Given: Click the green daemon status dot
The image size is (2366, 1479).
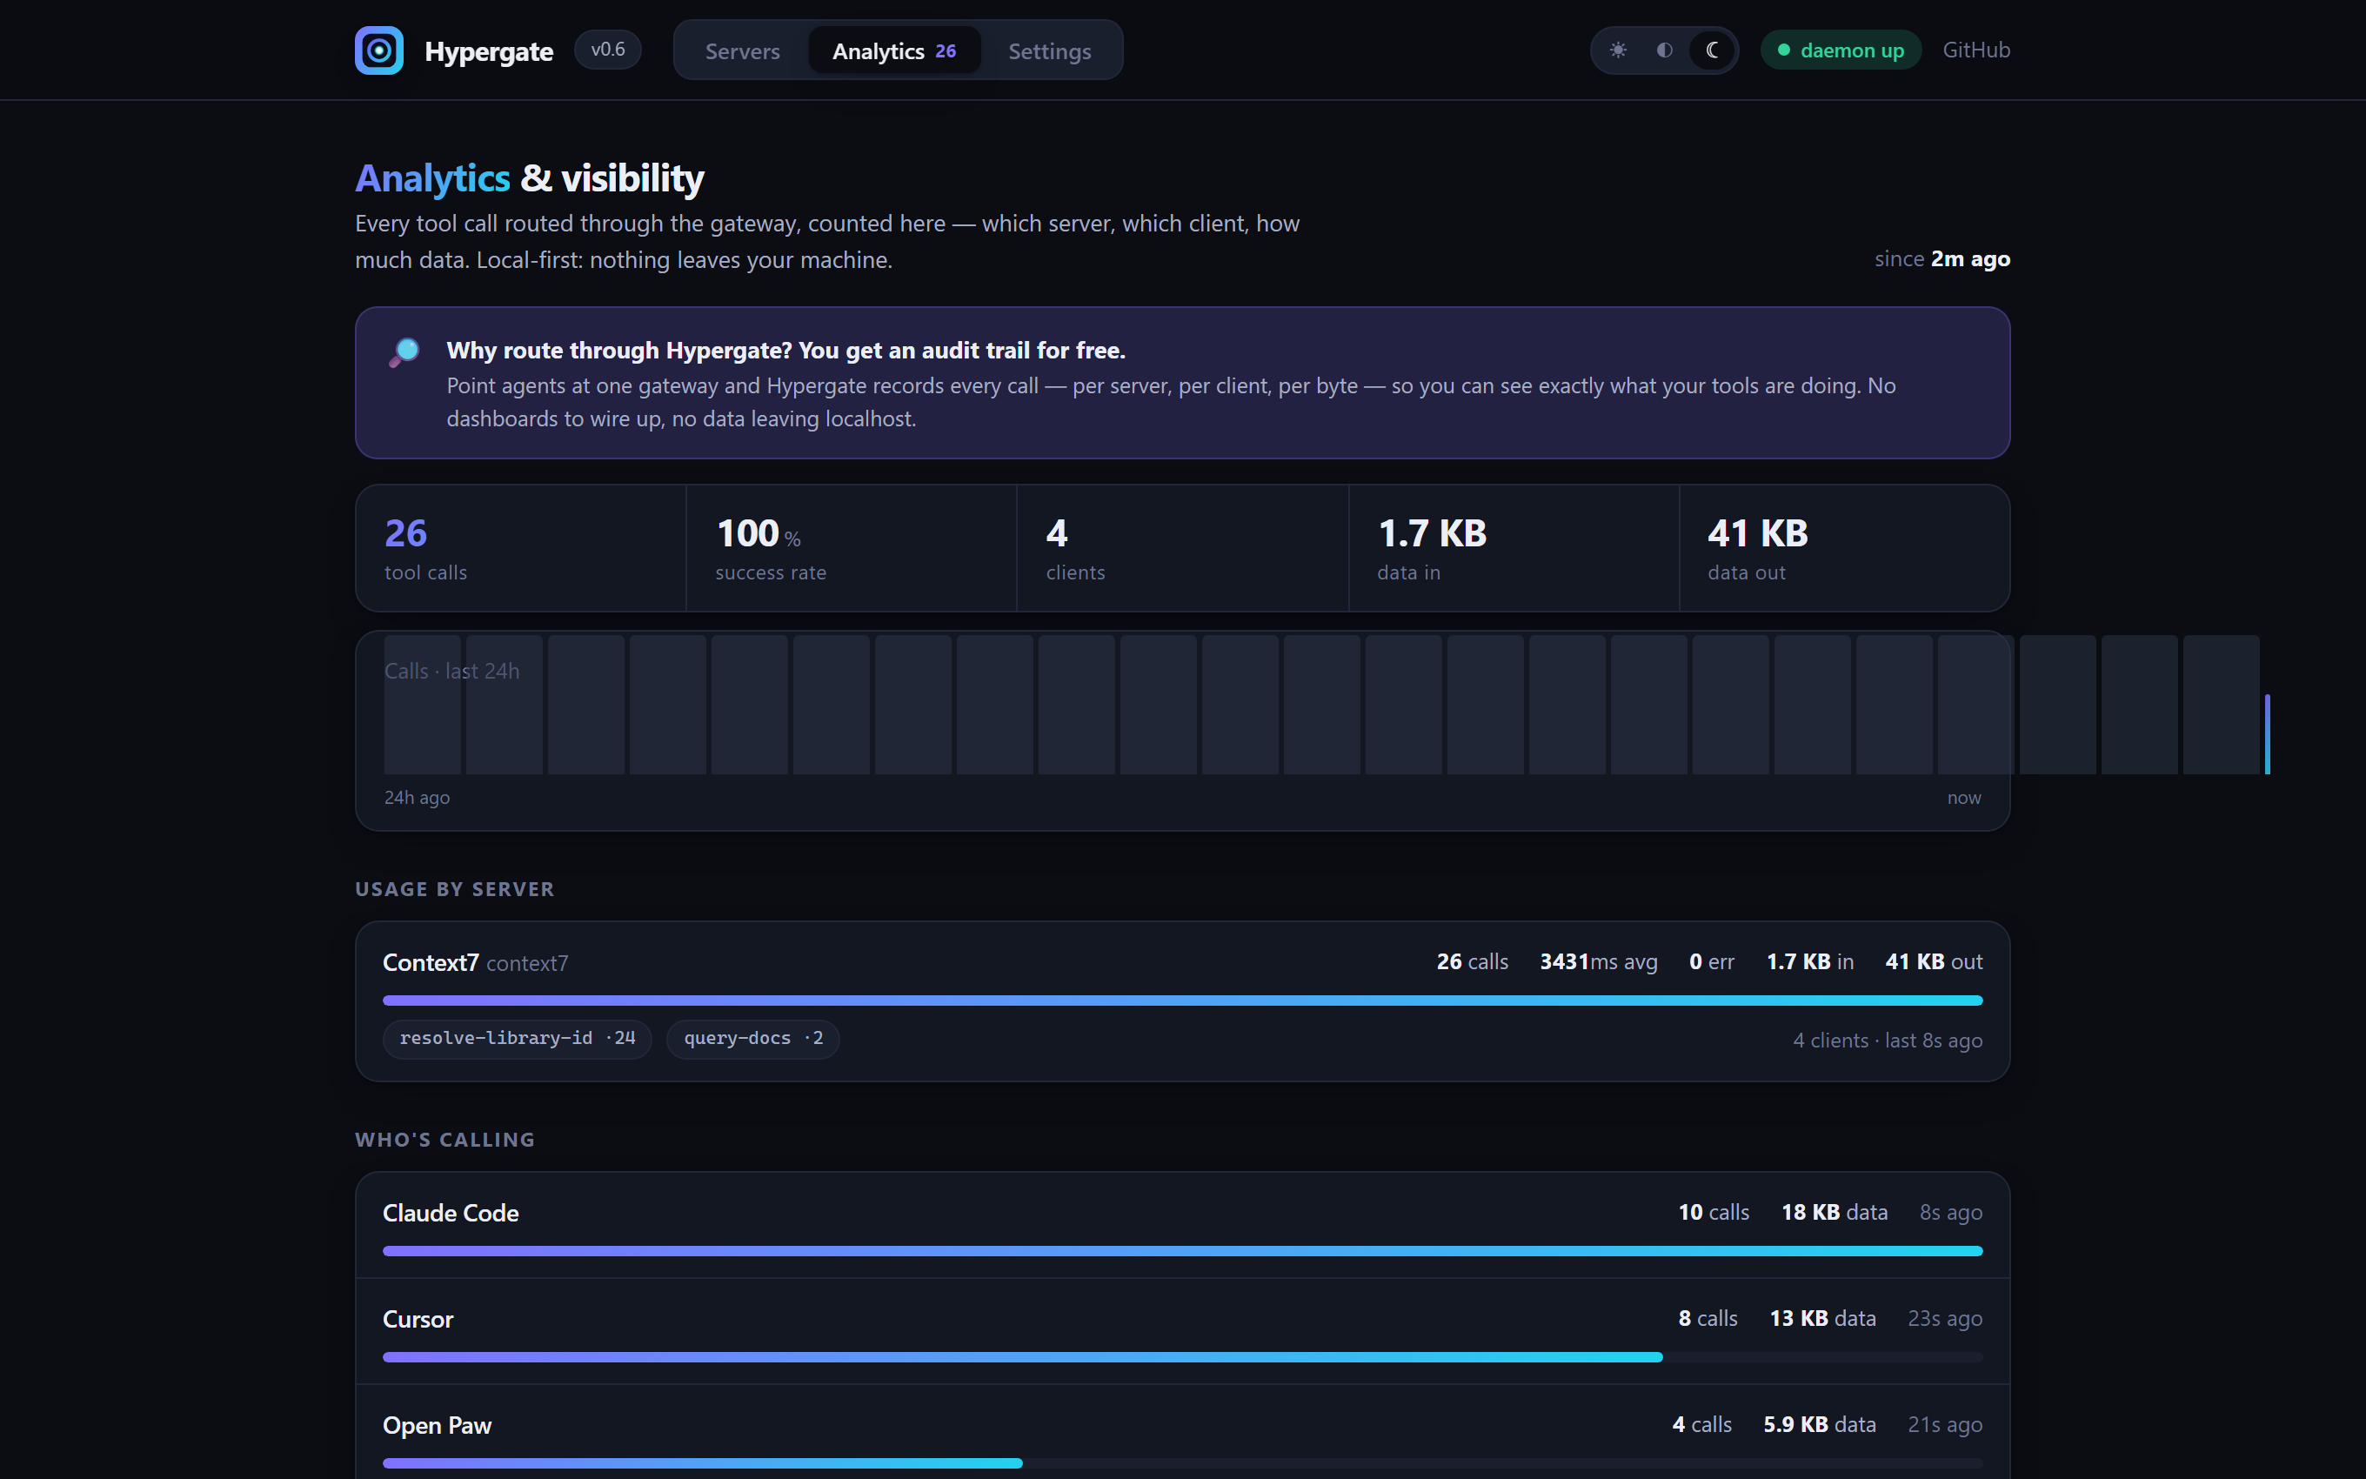Looking at the screenshot, I should coord(1783,50).
